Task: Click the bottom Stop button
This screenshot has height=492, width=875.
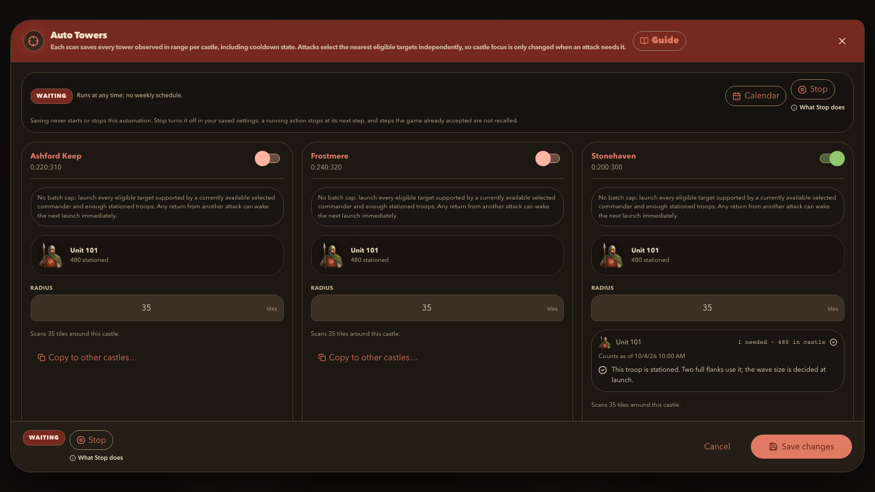Action: coord(91,440)
